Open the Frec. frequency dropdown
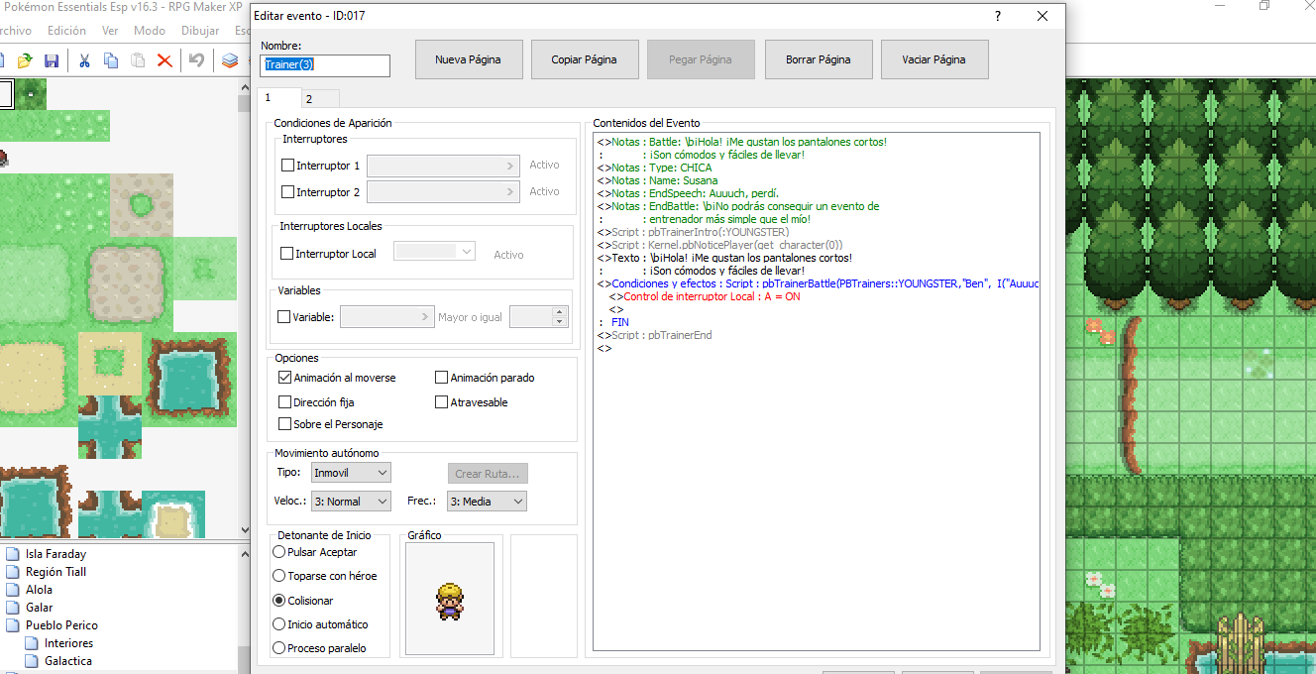Screen dimensions: 1316x674 pyautogui.click(x=487, y=502)
